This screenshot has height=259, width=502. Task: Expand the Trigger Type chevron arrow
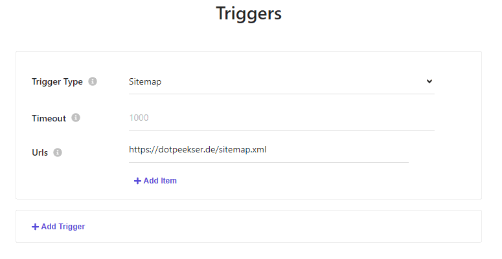click(429, 81)
